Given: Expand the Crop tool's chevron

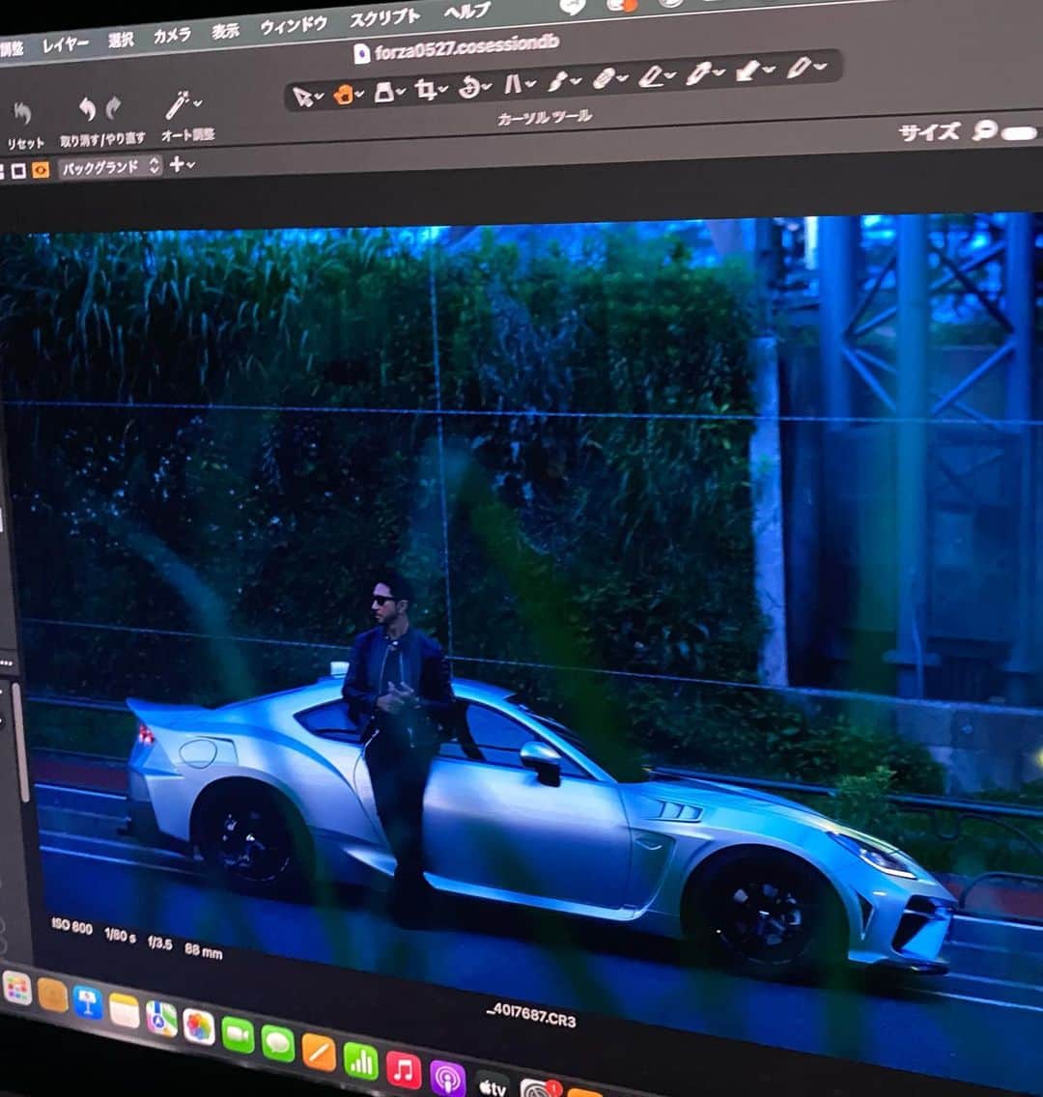Looking at the screenshot, I should (x=443, y=89).
